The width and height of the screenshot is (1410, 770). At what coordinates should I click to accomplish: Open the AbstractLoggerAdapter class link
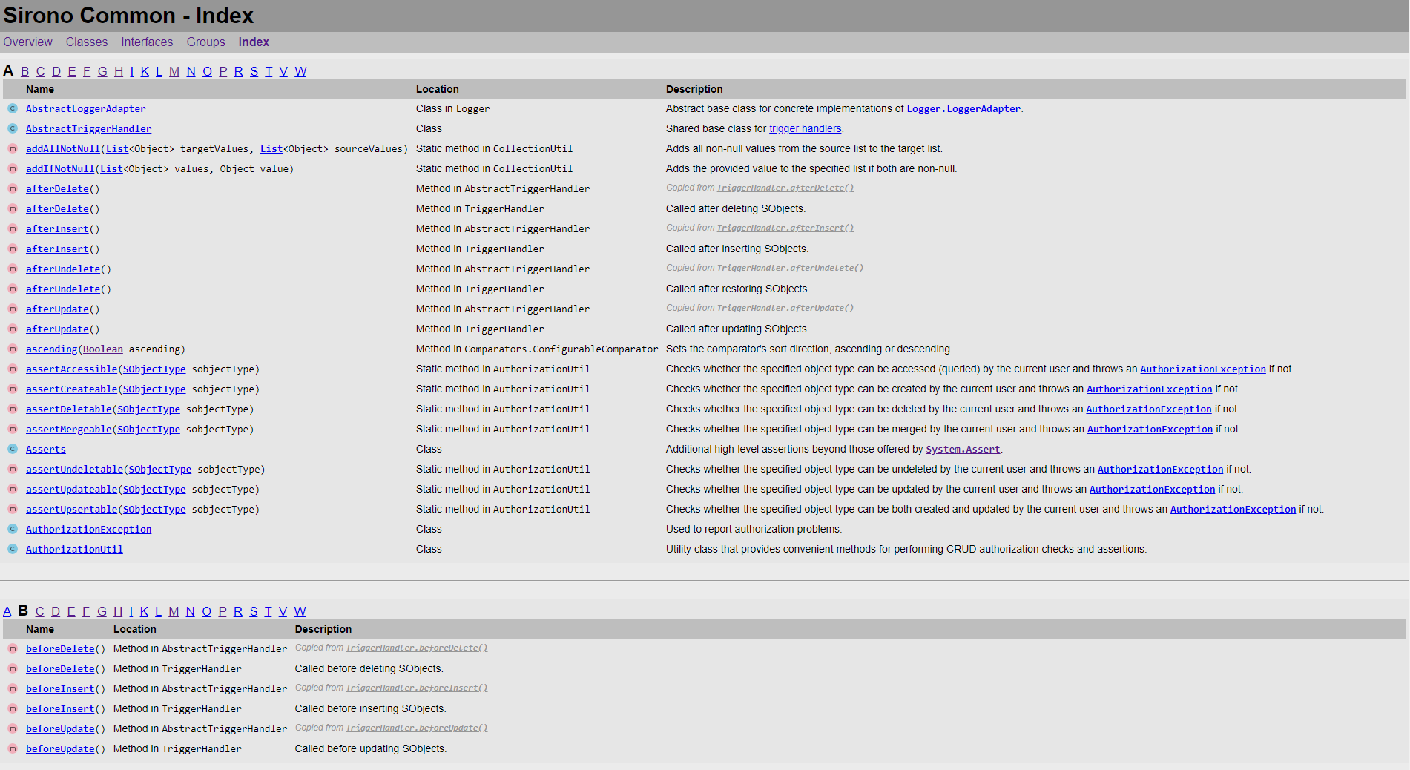click(x=86, y=108)
